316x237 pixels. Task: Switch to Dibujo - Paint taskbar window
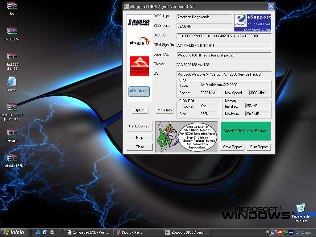(138, 232)
